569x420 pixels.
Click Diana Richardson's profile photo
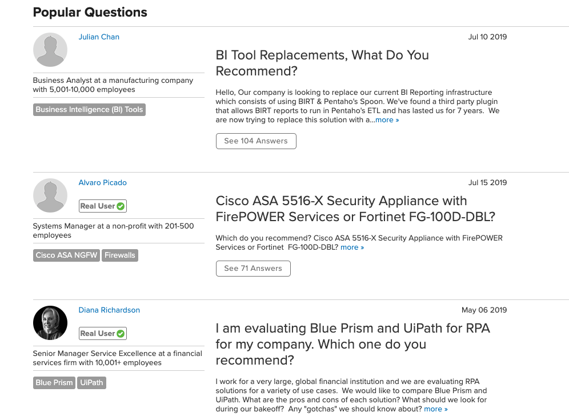pos(50,323)
